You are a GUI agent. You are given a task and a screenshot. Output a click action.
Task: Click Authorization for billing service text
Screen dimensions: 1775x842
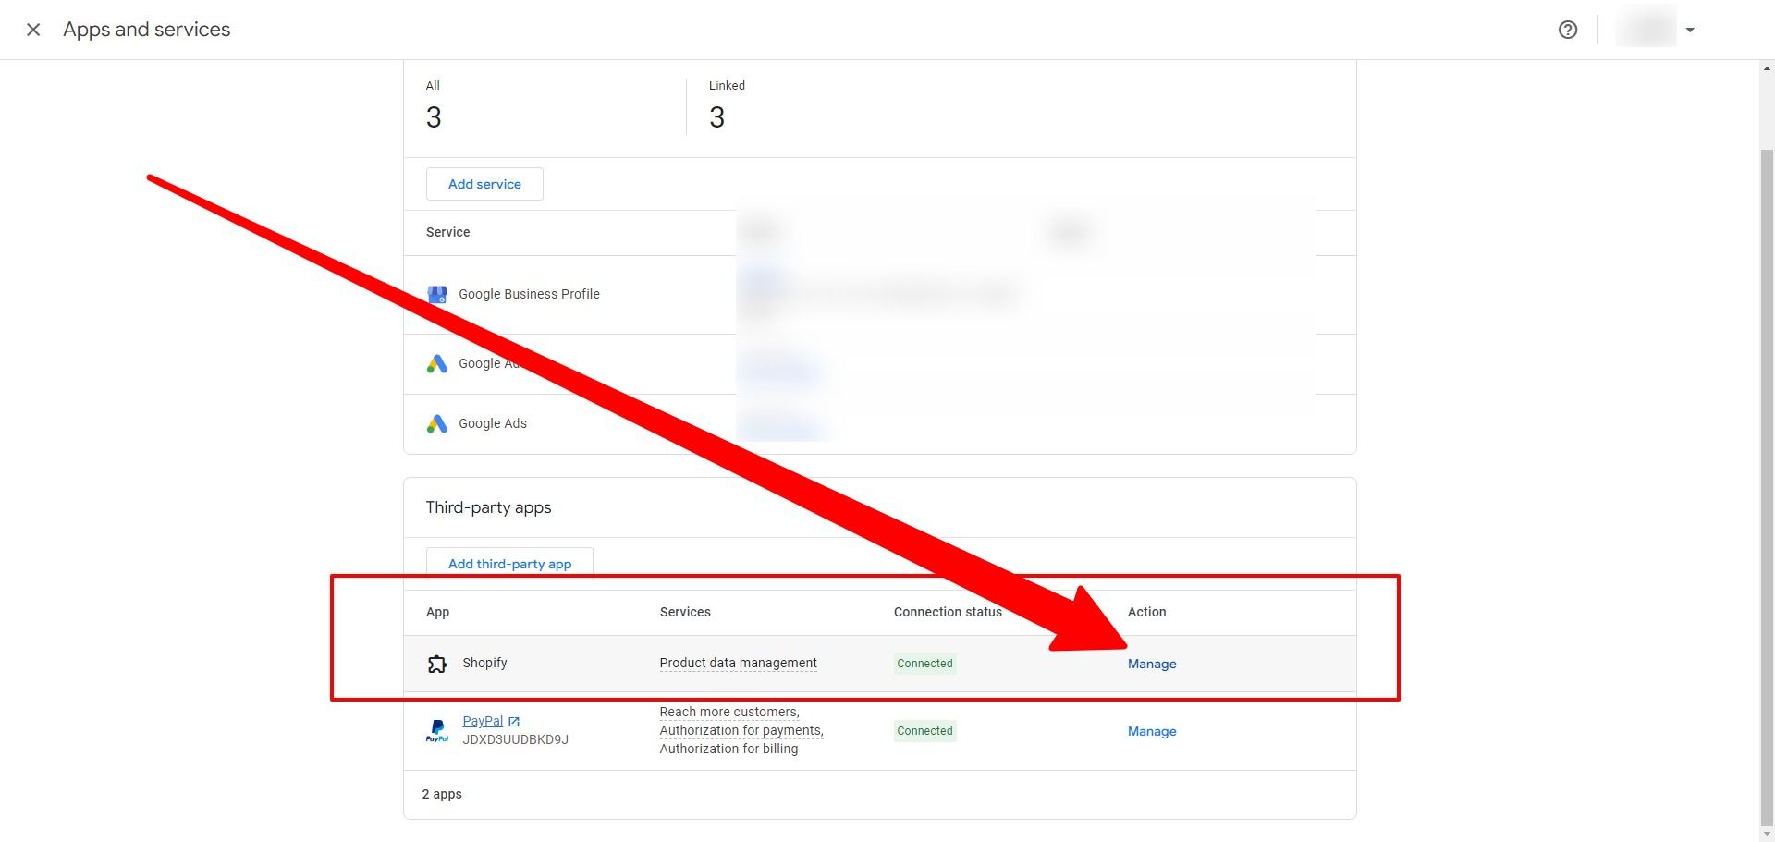pos(728,749)
